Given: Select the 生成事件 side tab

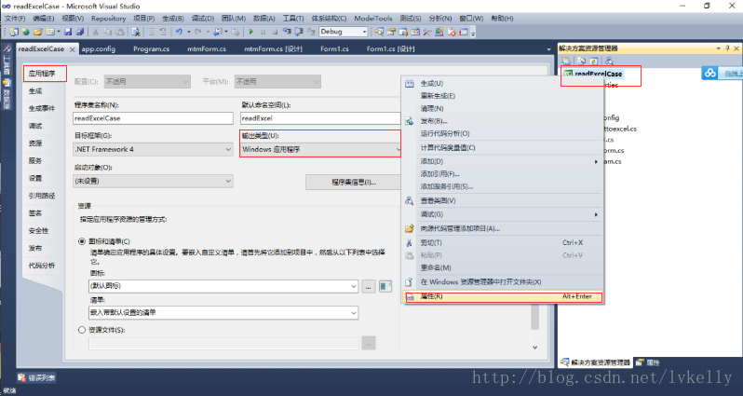Looking at the screenshot, I should (x=42, y=109).
